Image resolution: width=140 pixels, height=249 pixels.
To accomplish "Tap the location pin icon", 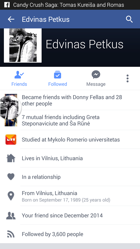I will tap(11, 196).
